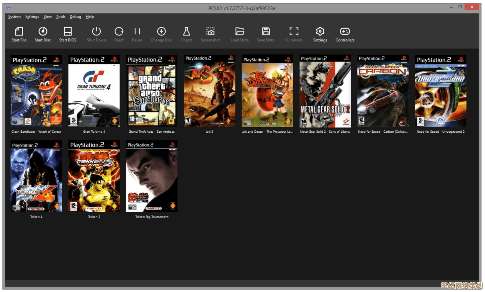Screen dimensions: 485x292
Task: Open the System menu
Action: pyautogui.click(x=14, y=17)
